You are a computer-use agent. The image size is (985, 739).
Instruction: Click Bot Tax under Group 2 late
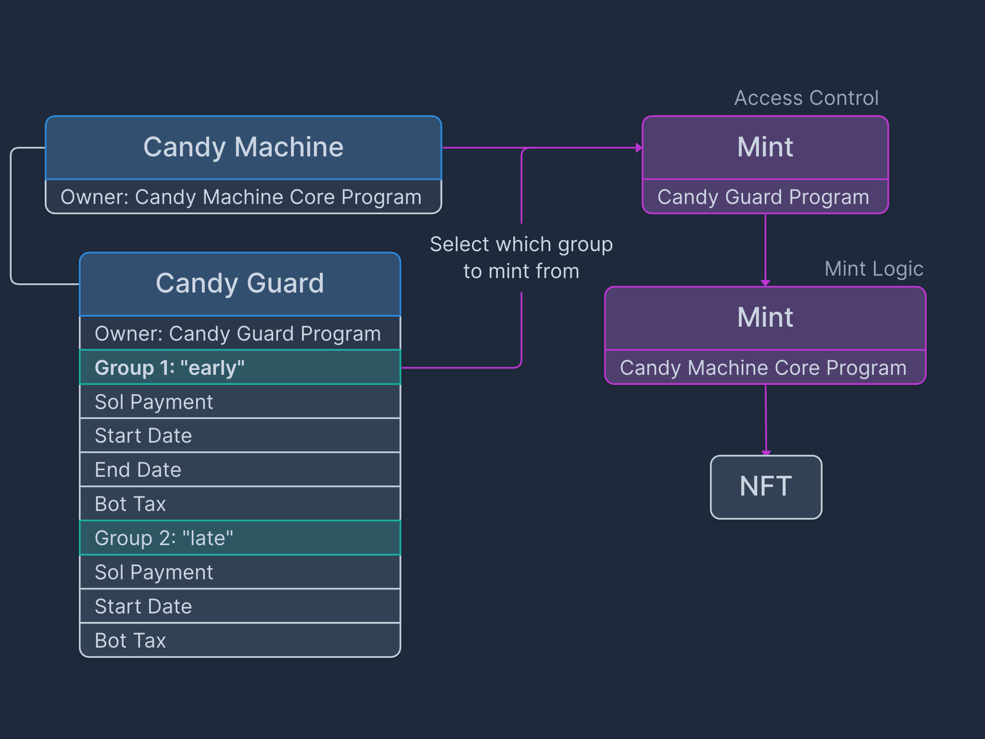click(240, 640)
